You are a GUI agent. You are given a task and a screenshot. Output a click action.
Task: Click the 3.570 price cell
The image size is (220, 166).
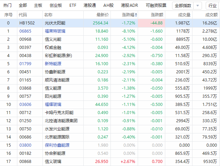click(103, 88)
